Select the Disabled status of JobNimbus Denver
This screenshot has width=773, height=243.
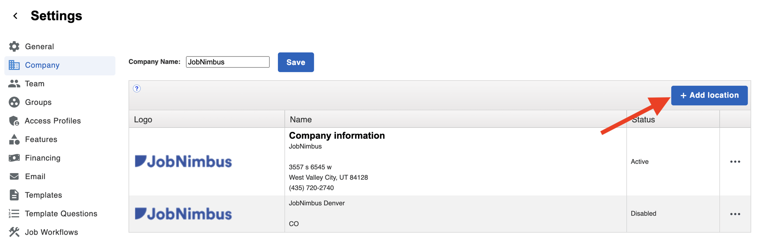643,213
